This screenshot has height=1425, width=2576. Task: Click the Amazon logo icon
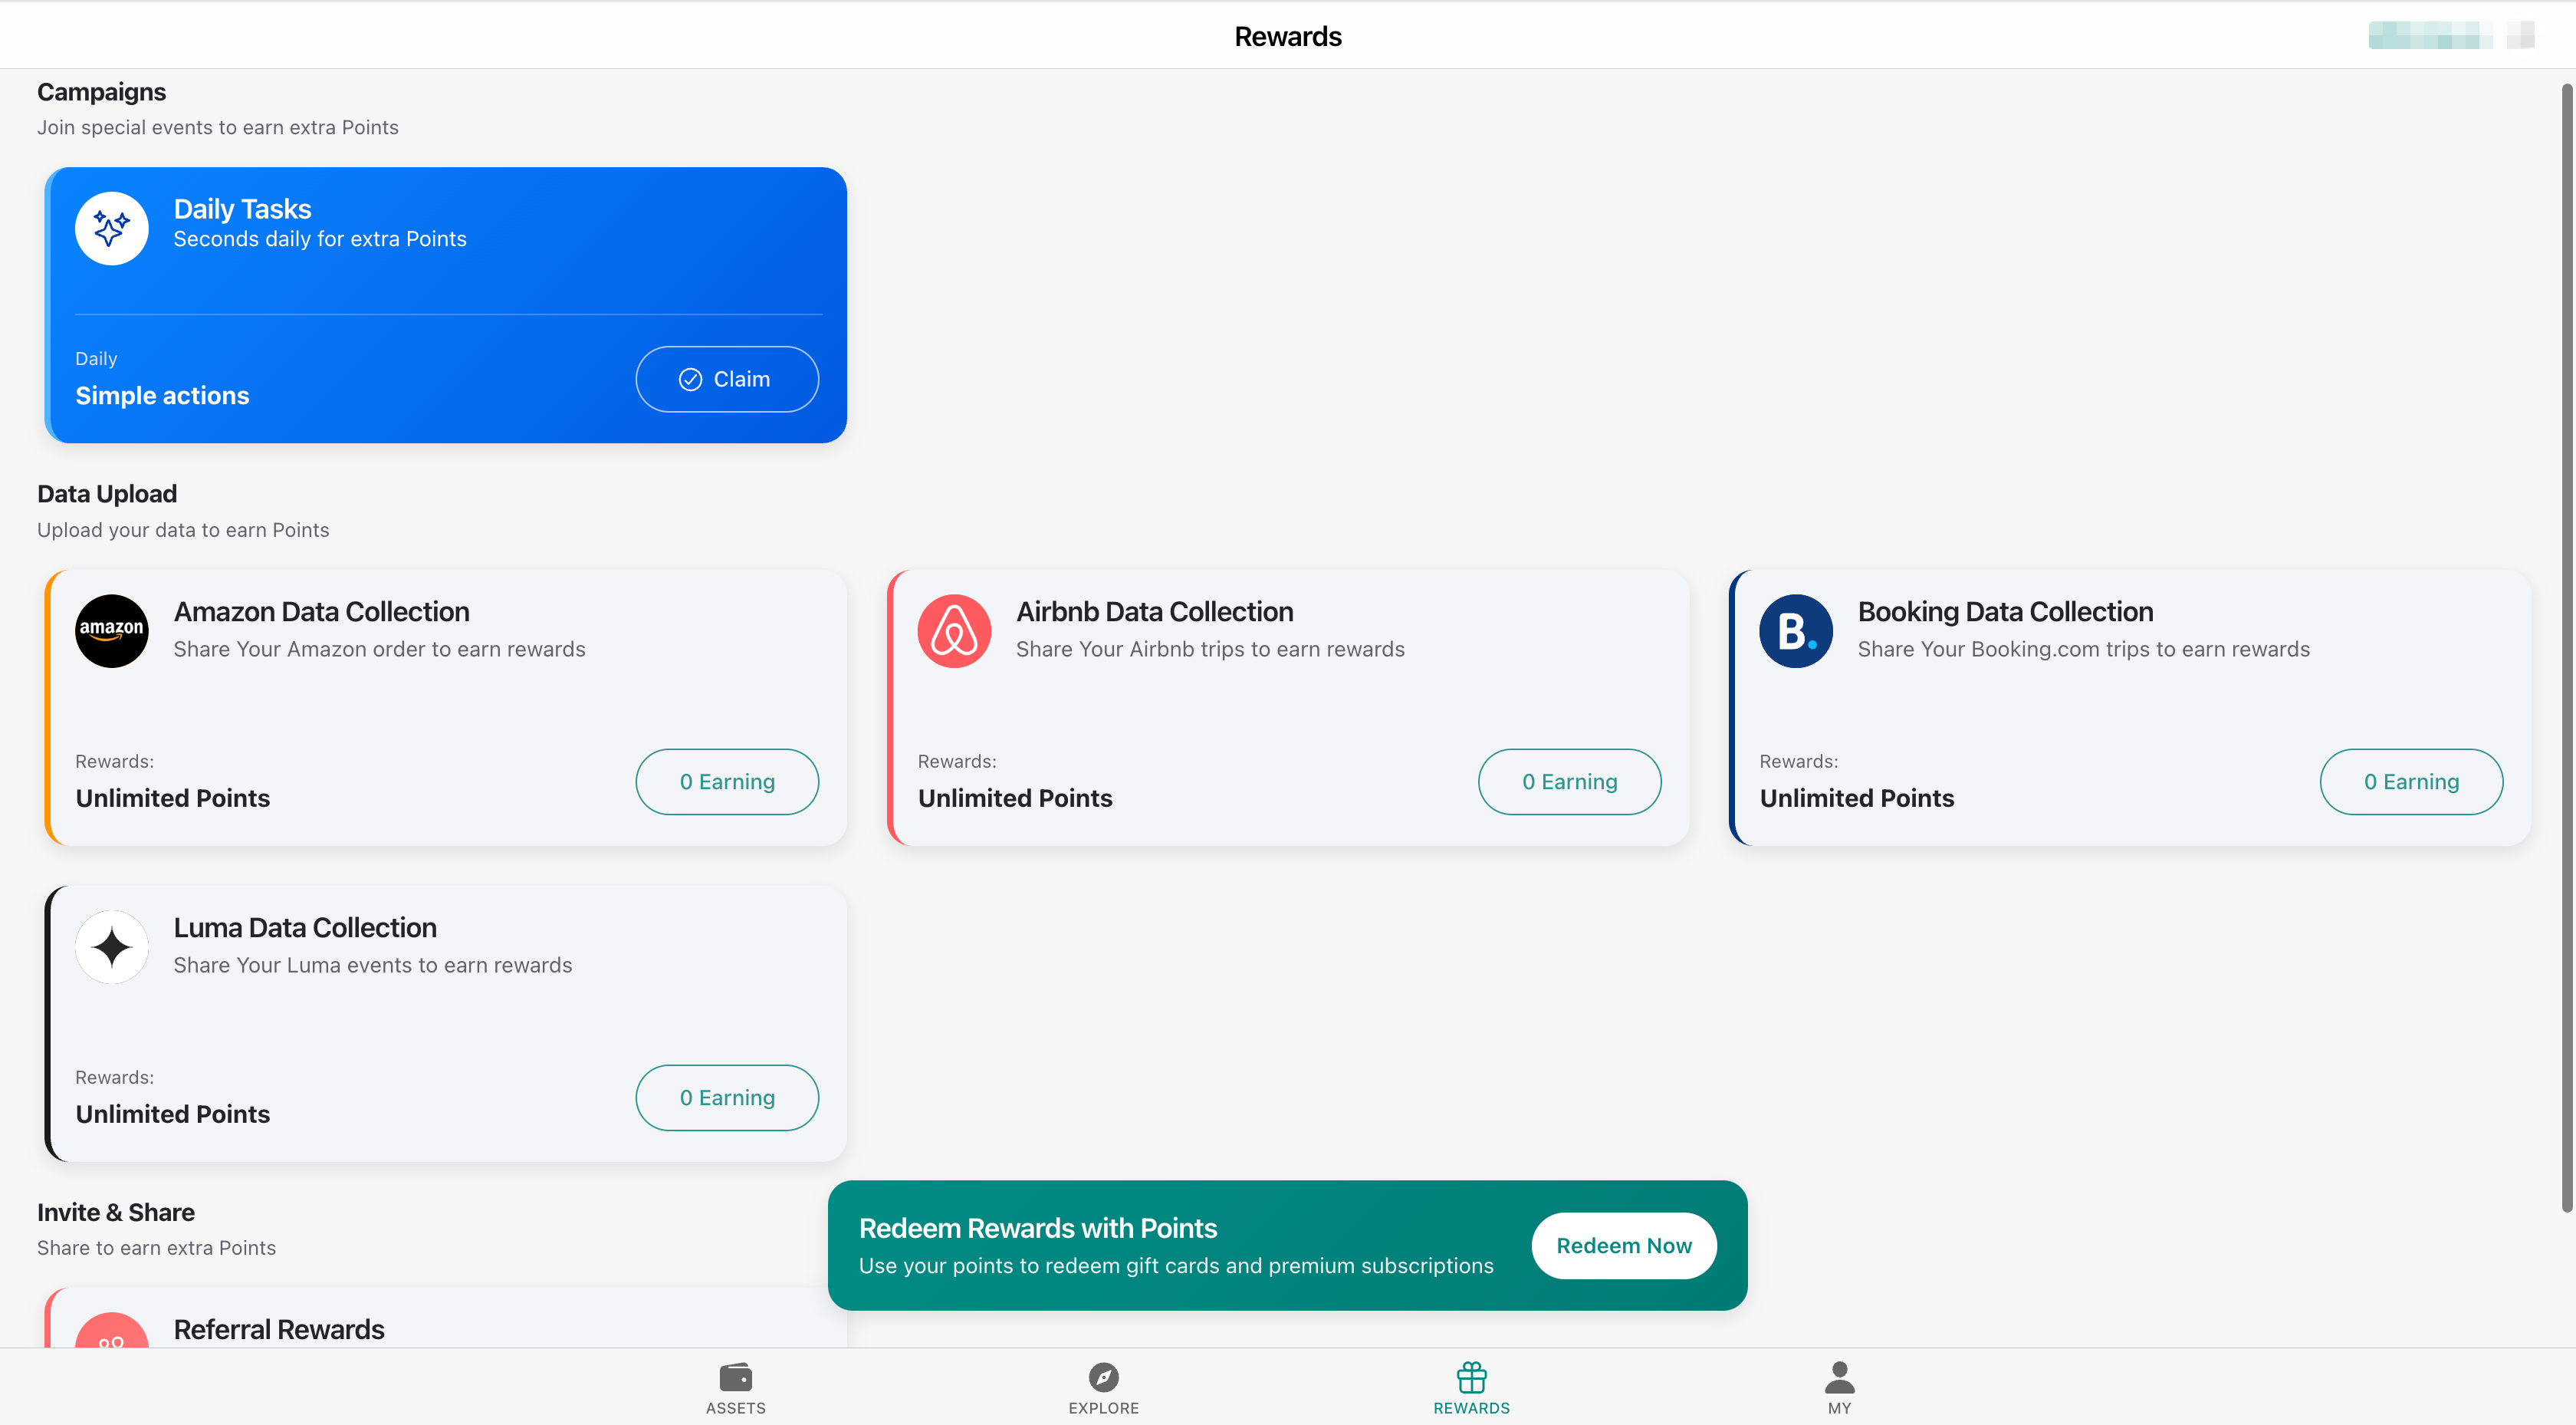111,630
